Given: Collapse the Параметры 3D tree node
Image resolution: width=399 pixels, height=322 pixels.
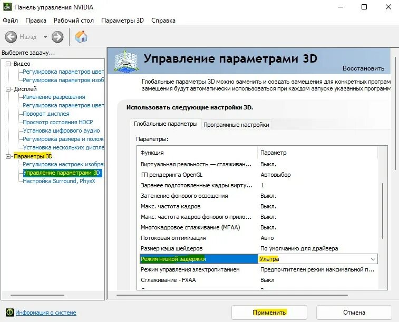Looking at the screenshot, I should click(x=8, y=156).
